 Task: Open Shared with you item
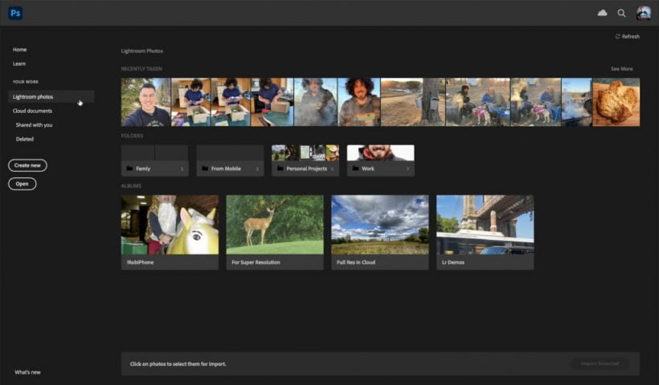pos(34,125)
